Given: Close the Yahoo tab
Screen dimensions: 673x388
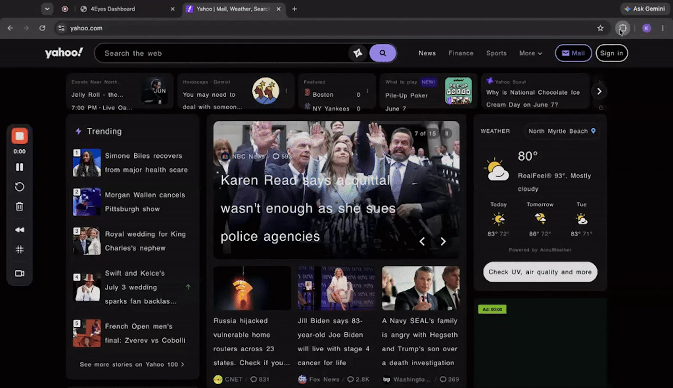Looking at the screenshot, I should pos(278,9).
